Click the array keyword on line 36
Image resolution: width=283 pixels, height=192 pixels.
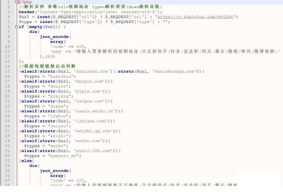point(57,176)
